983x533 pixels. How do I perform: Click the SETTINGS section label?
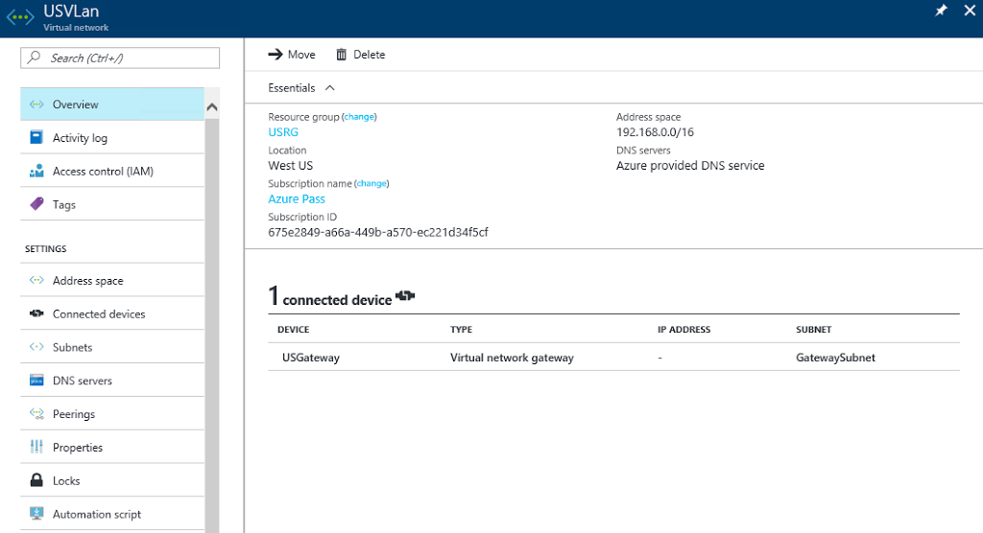point(46,248)
